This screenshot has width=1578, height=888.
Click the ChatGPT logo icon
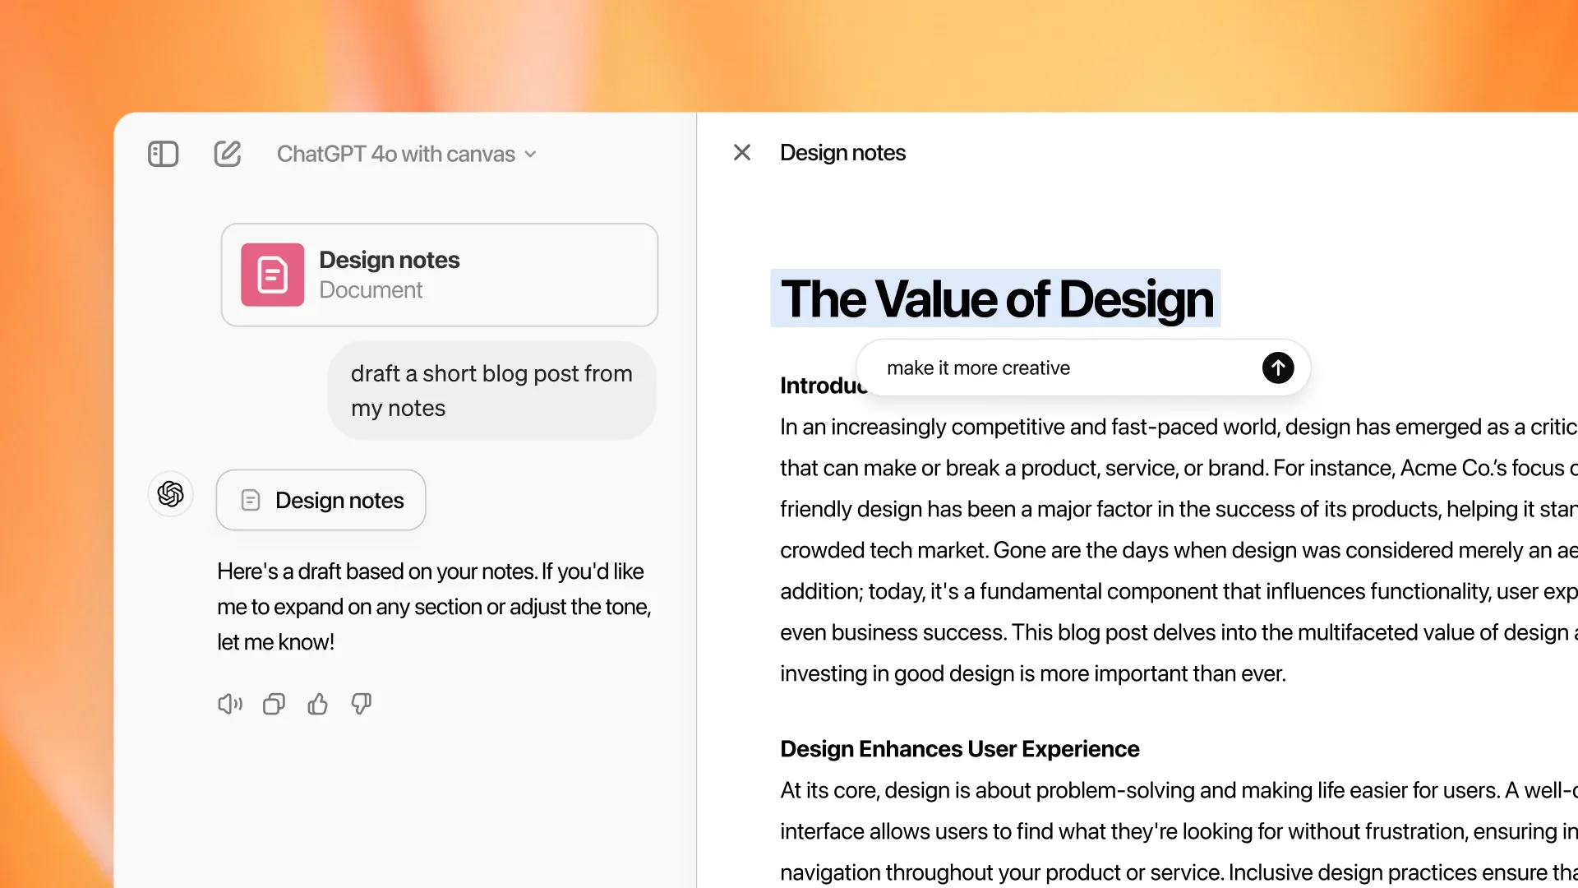pyautogui.click(x=170, y=494)
